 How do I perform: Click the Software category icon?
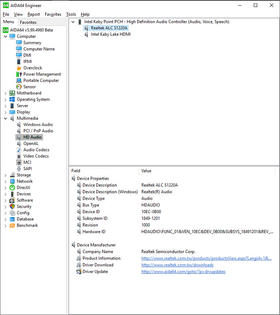pos(12,200)
